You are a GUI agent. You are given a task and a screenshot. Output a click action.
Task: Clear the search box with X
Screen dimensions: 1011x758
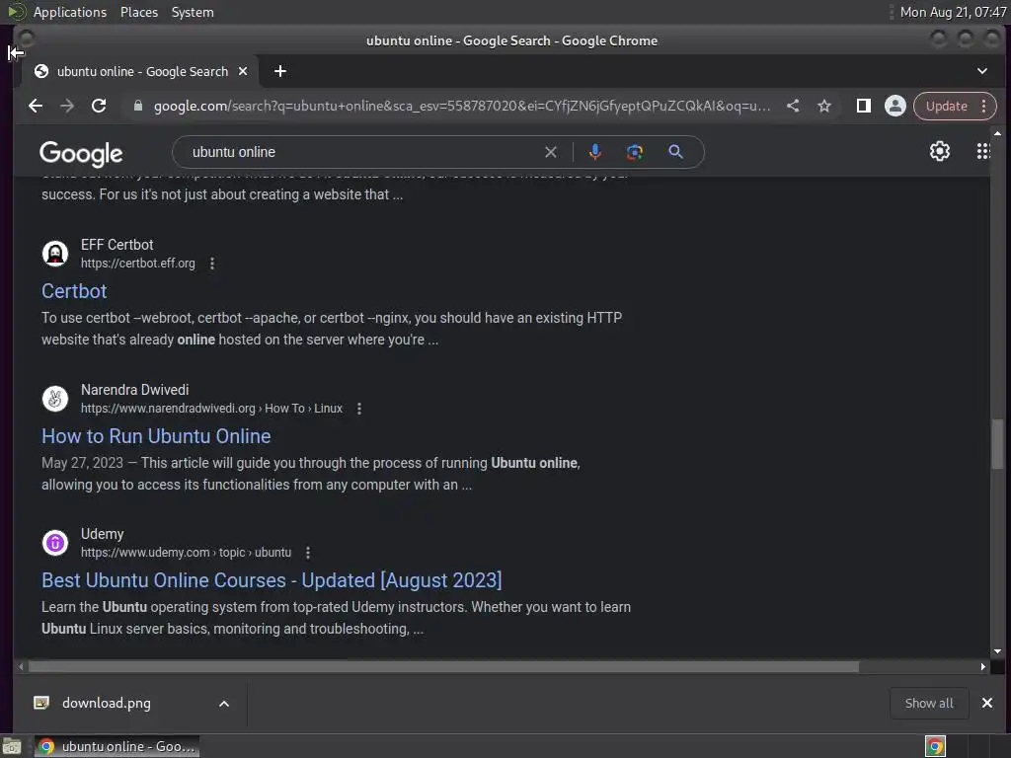[x=551, y=152]
